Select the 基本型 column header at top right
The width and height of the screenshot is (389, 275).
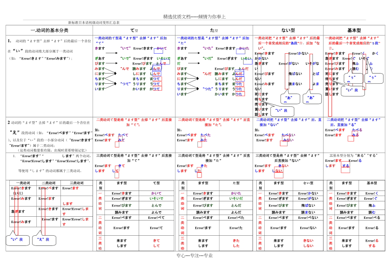[354, 30]
